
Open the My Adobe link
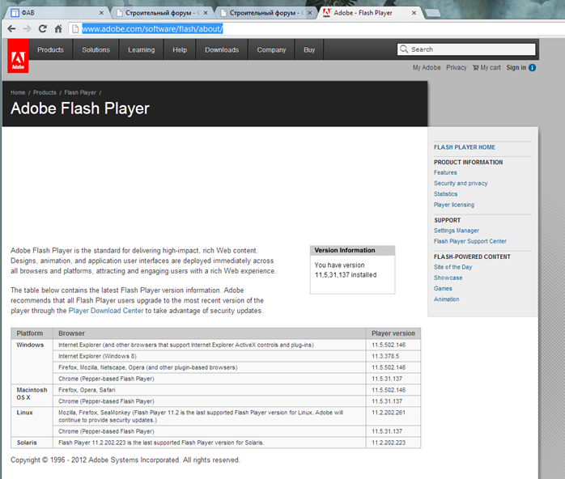click(x=427, y=68)
